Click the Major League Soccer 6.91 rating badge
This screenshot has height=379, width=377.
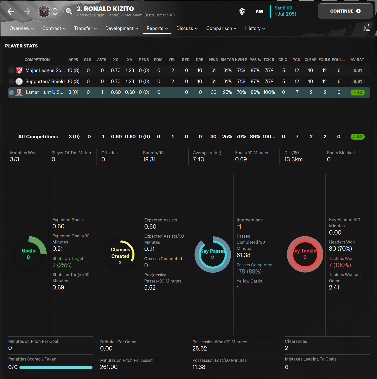coord(357,70)
